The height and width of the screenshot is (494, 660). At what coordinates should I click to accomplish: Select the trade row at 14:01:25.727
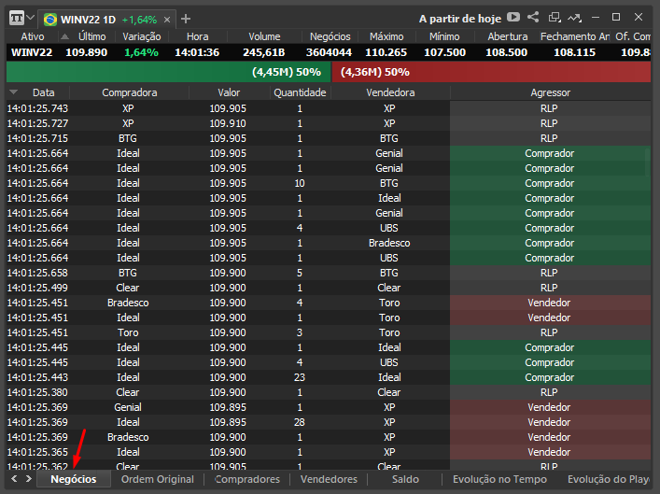click(329, 123)
